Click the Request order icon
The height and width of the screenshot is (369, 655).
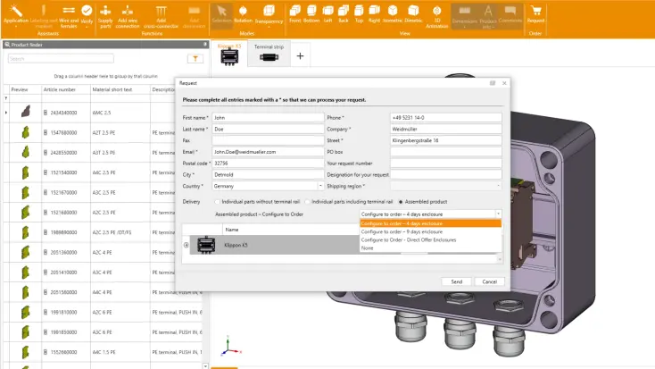[x=535, y=13]
